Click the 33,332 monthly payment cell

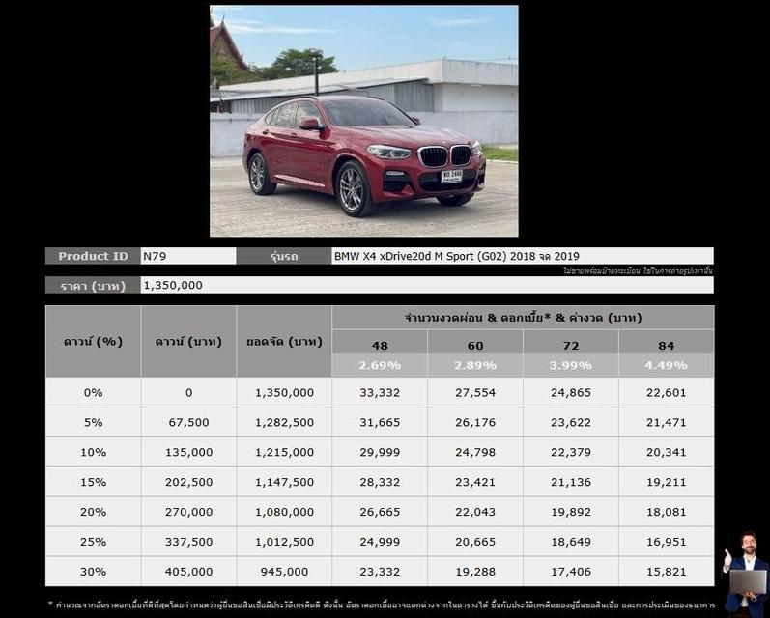point(380,392)
